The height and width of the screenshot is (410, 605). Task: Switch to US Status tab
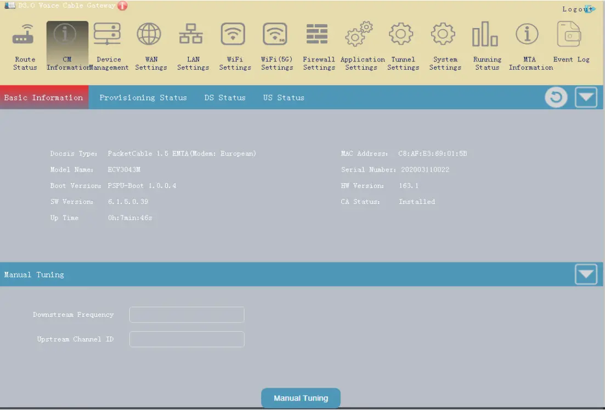click(x=284, y=98)
